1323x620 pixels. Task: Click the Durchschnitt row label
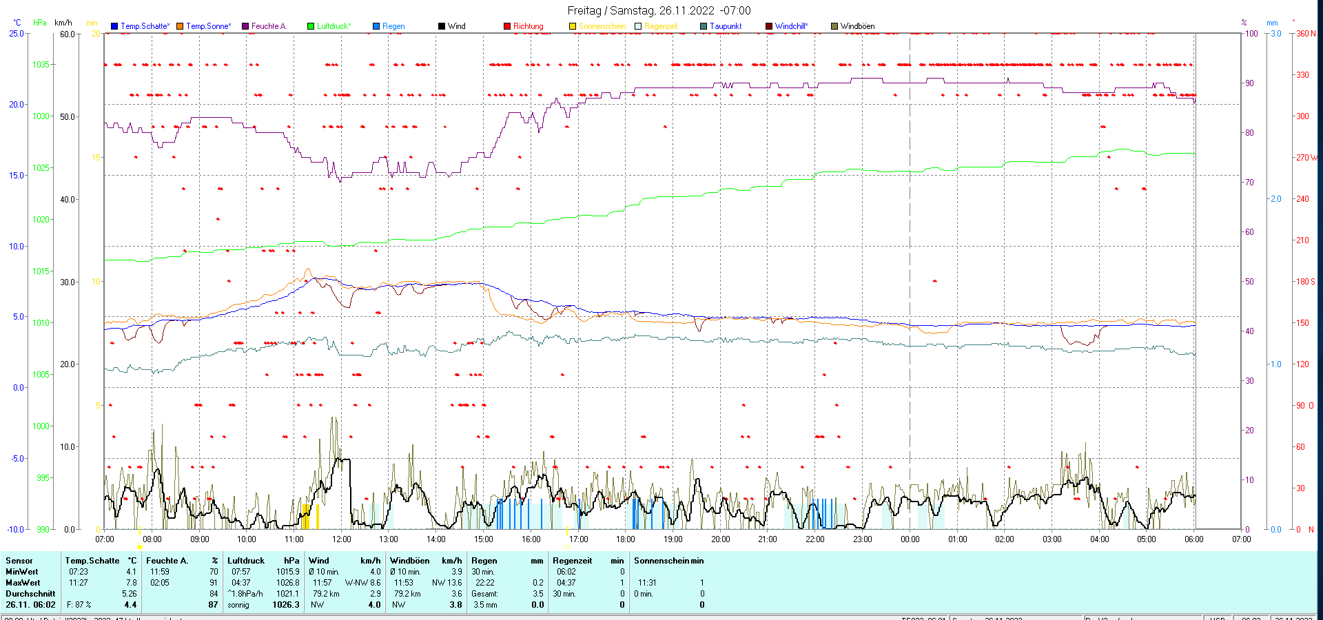click(30, 594)
